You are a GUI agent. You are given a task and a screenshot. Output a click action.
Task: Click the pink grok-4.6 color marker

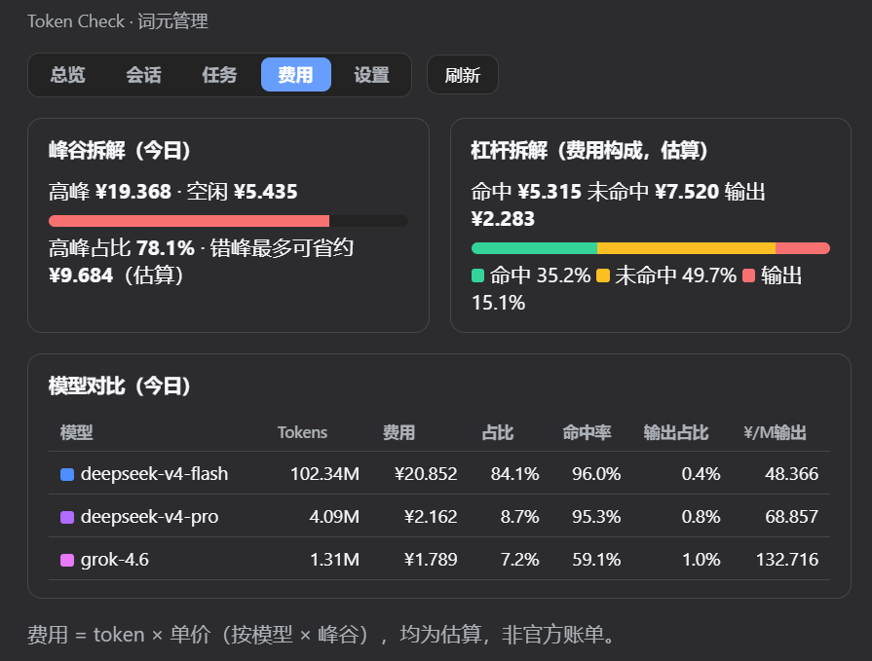click(x=66, y=560)
